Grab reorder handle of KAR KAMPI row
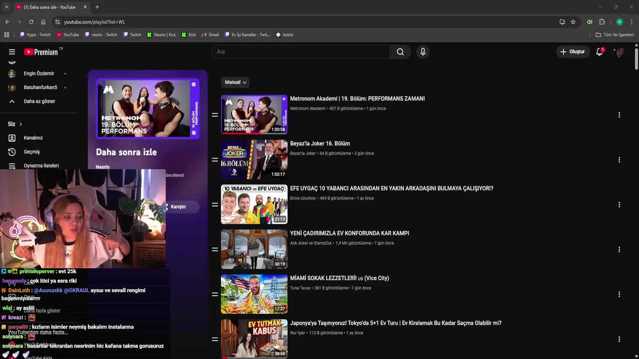This screenshot has width=639, height=359. pyautogui.click(x=215, y=249)
